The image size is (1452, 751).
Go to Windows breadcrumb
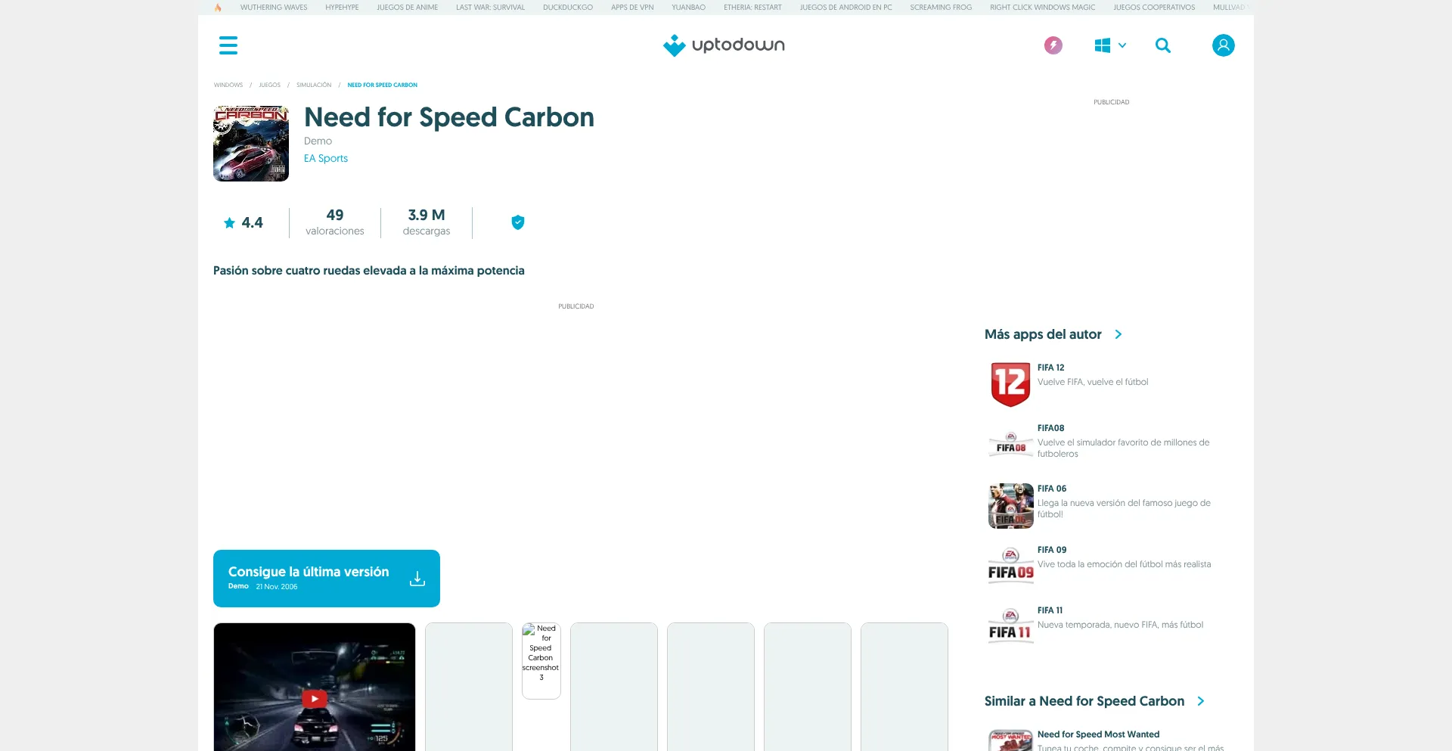point(228,85)
